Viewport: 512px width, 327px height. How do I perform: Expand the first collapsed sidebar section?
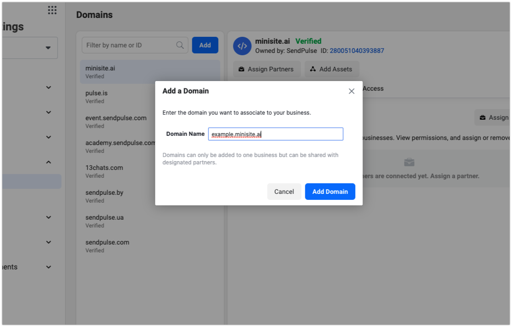click(48, 88)
